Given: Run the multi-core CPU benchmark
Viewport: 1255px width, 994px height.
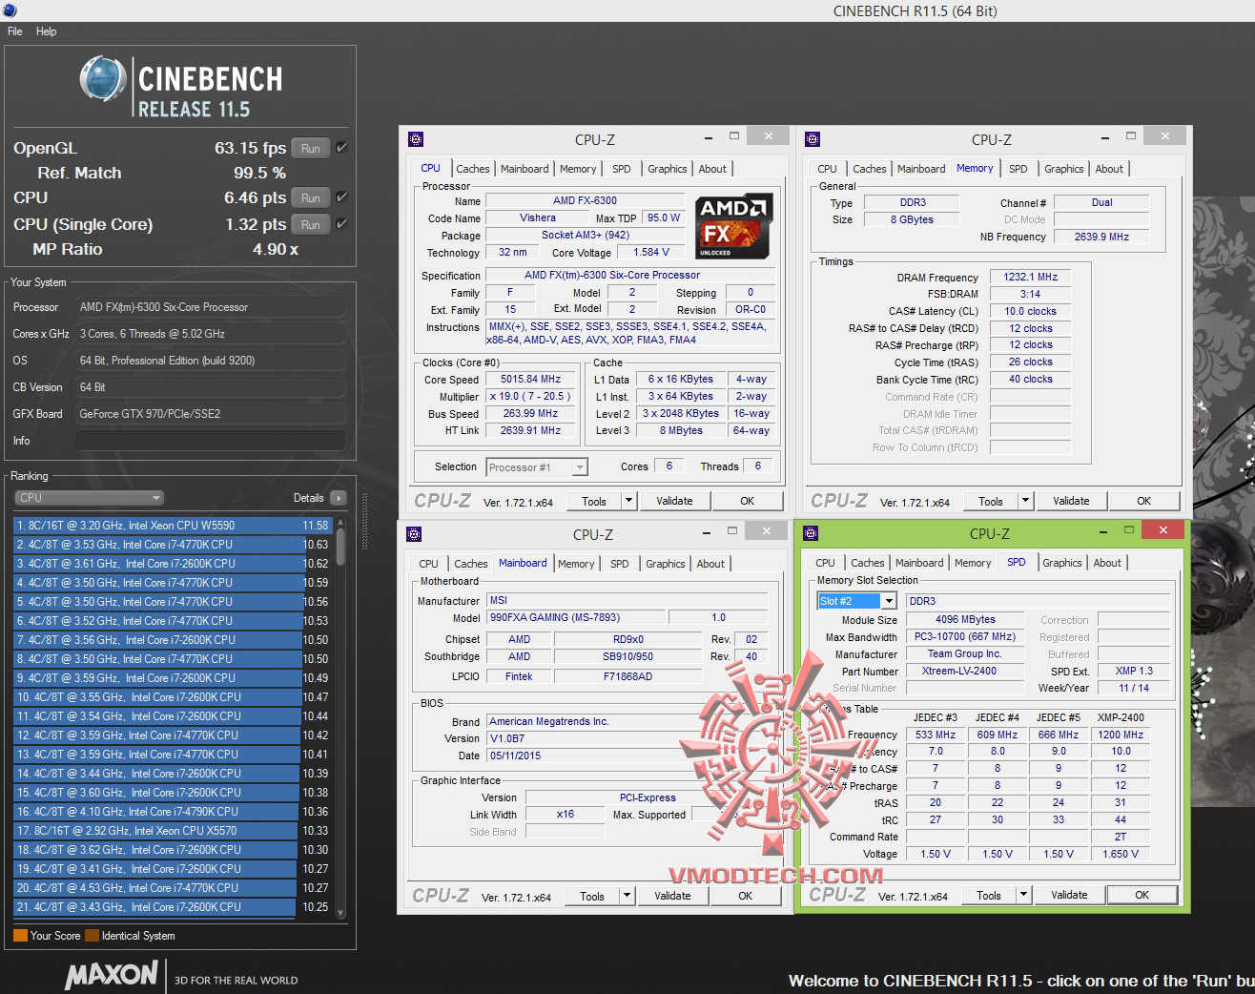Looking at the screenshot, I should [311, 197].
